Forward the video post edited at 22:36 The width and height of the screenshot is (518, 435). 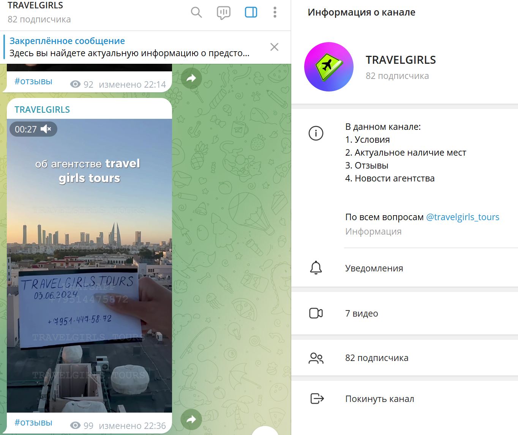click(x=191, y=419)
